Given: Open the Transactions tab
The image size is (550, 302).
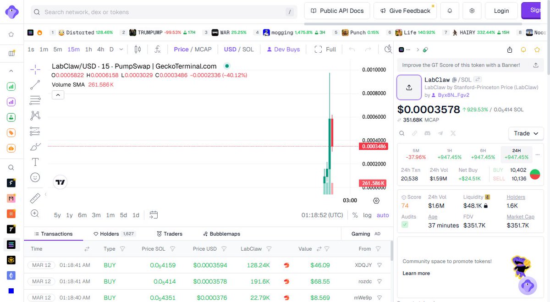Looking at the screenshot, I should click(x=54, y=234).
